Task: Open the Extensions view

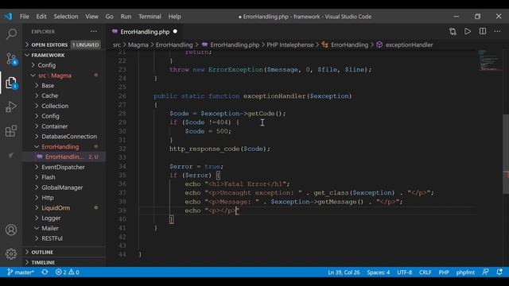Action: click(11, 131)
